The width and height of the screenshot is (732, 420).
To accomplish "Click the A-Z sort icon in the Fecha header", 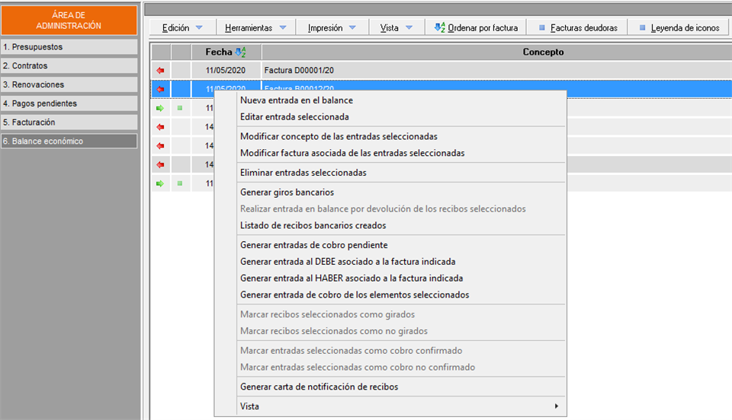I will 240,52.
